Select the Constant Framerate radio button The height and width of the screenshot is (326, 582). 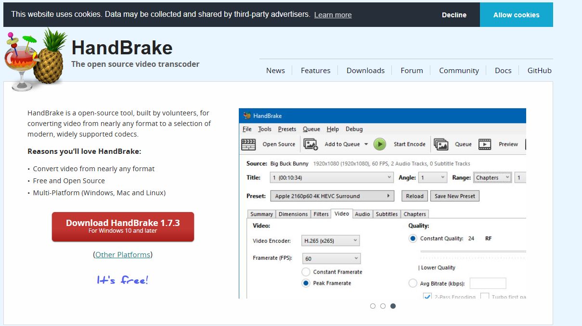click(306, 272)
